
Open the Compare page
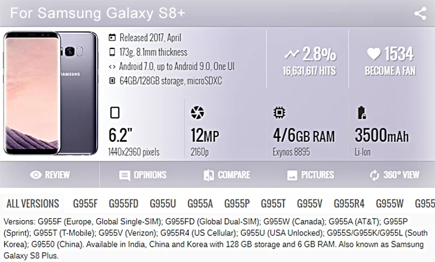click(227, 175)
